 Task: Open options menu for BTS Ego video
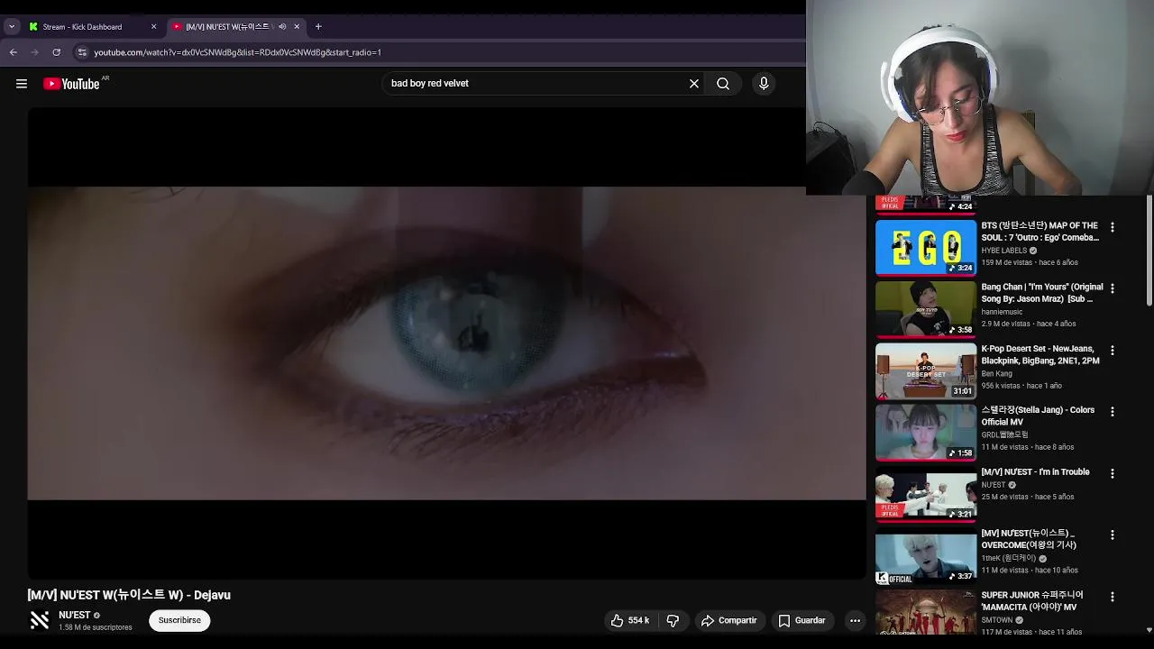coord(1112,227)
